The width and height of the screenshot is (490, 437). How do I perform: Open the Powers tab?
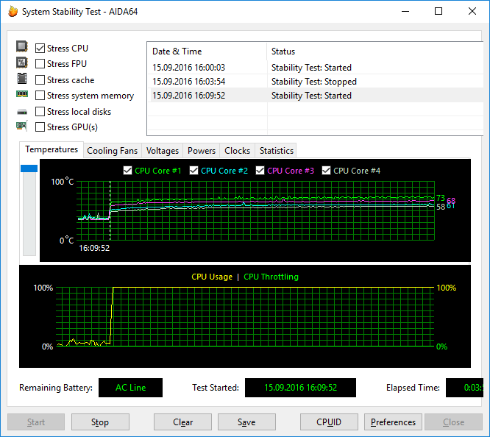[x=202, y=151]
